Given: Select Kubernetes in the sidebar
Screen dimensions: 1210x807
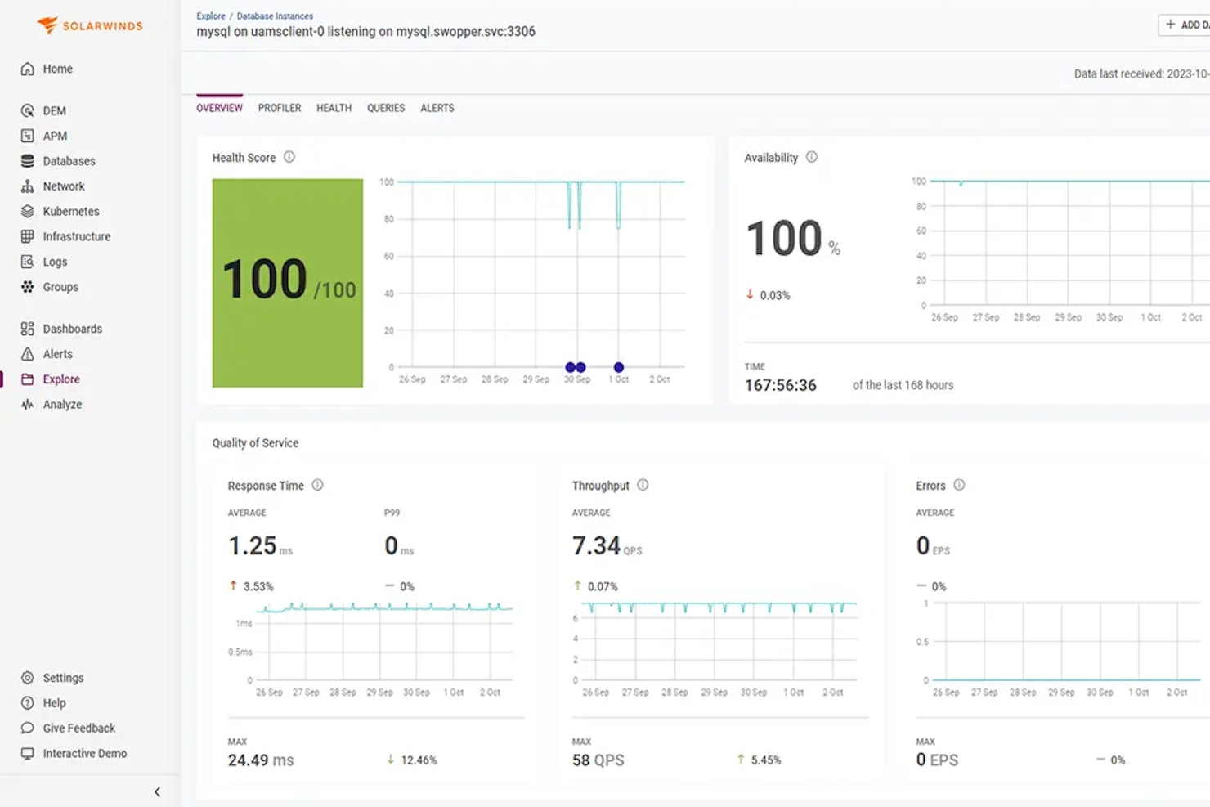Looking at the screenshot, I should click(x=71, y=211).
